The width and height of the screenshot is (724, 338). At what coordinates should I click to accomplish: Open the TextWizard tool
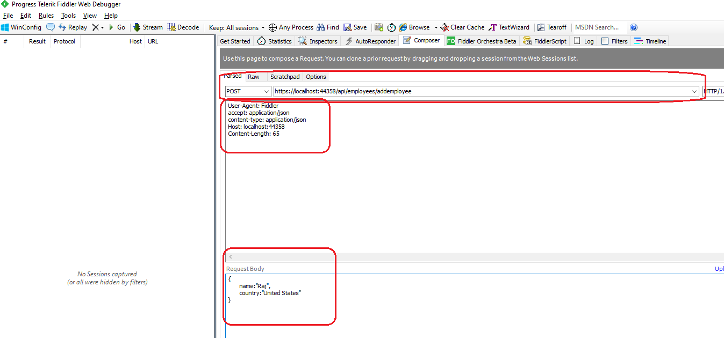pyautogui.click(x=509, y=27)
